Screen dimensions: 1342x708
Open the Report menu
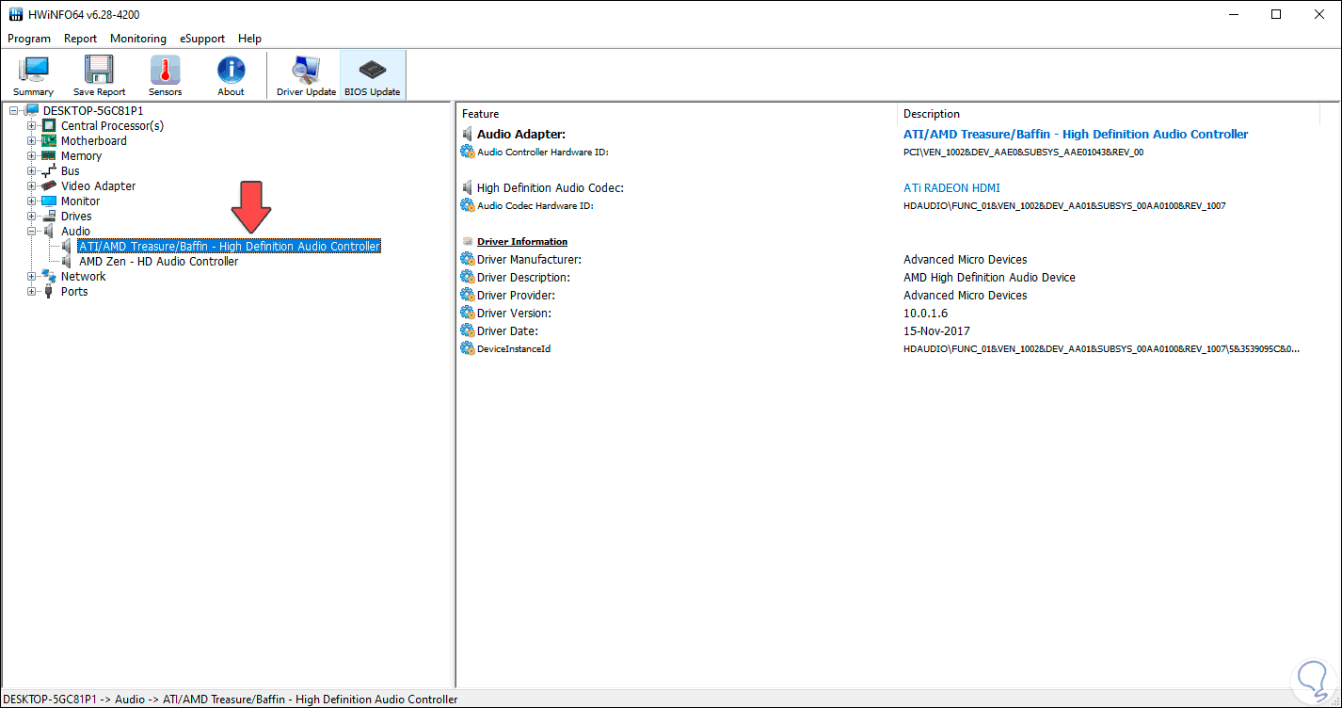pos(81,39)
